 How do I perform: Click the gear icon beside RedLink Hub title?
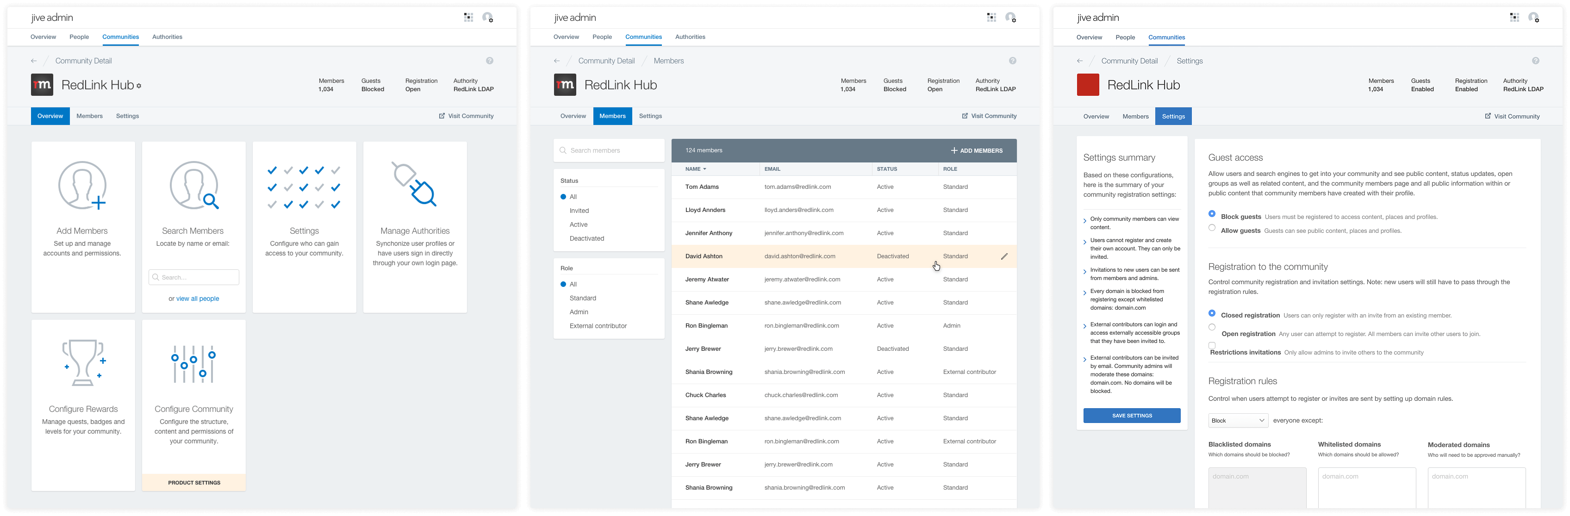140,86
